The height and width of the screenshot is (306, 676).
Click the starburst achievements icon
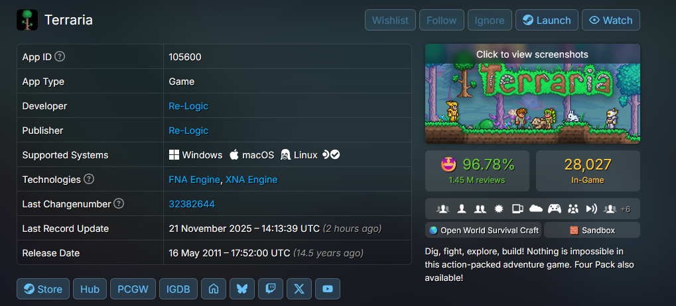[x=500, y=209]
